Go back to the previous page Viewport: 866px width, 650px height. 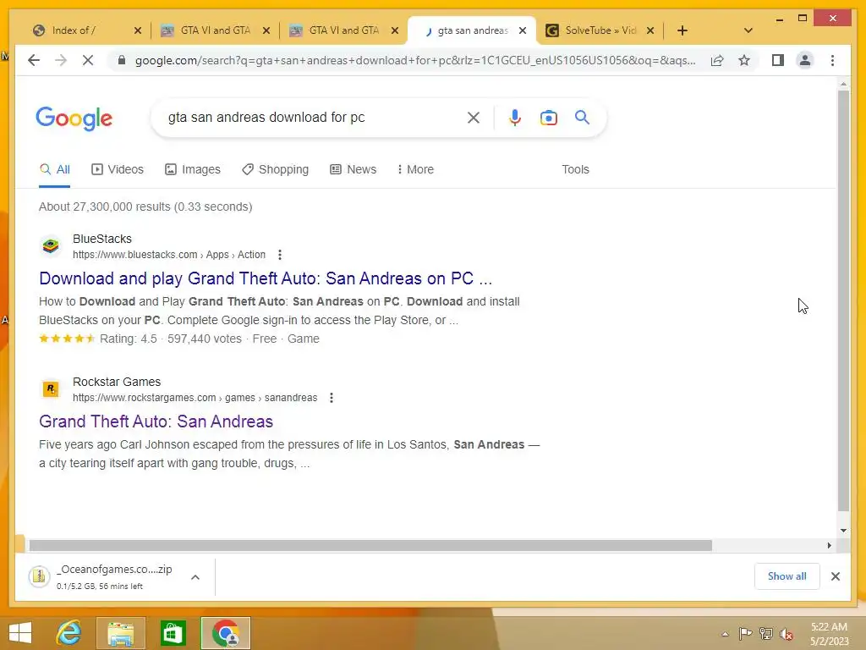pyautogui.click(x=34, y=60)
